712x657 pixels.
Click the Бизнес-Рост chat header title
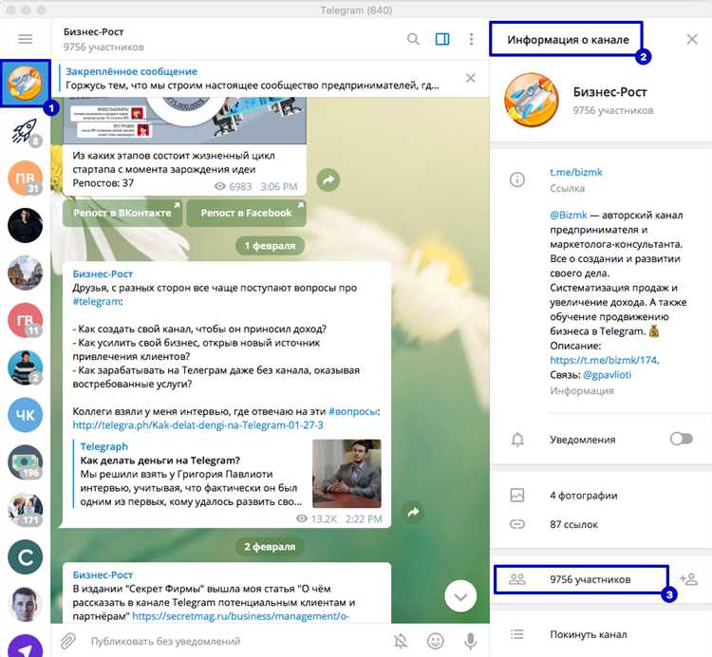coord(94,31)
